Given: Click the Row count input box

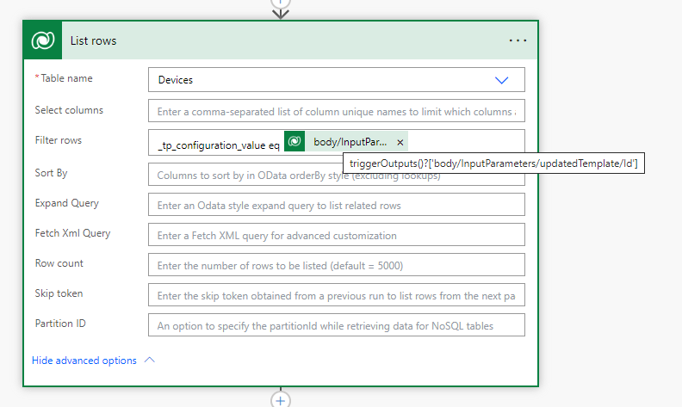Looking at the screenshot, I should [336, 265].
